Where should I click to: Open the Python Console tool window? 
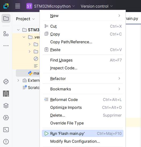[x=6, y=81]
